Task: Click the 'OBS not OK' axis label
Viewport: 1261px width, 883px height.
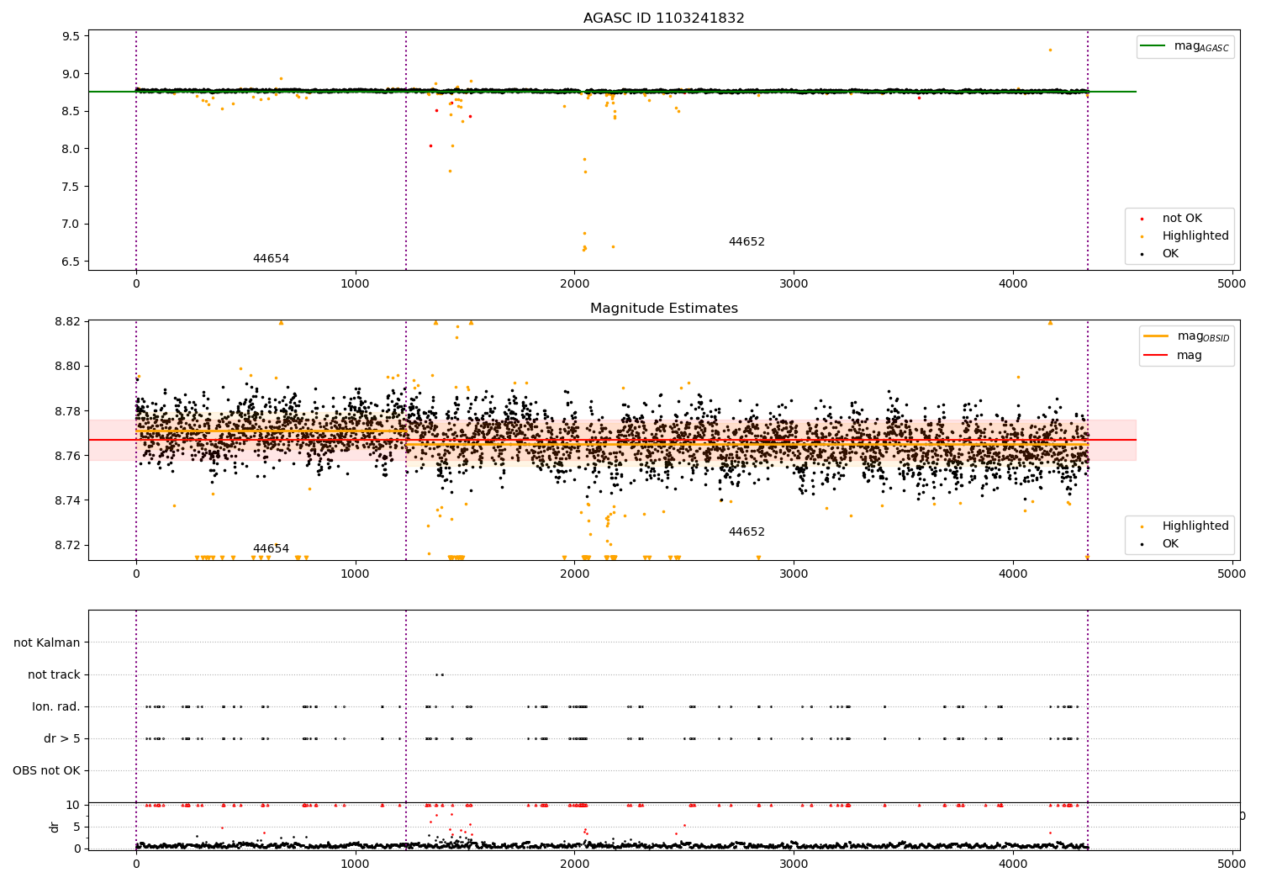Action: [x=46, y=770]
